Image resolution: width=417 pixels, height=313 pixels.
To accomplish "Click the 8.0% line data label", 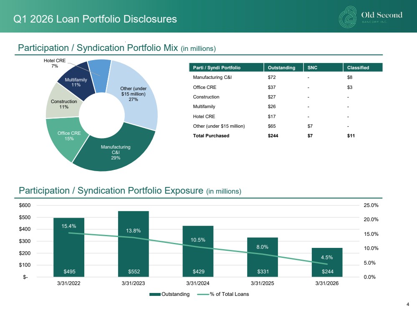I will [x=262, y=247].
